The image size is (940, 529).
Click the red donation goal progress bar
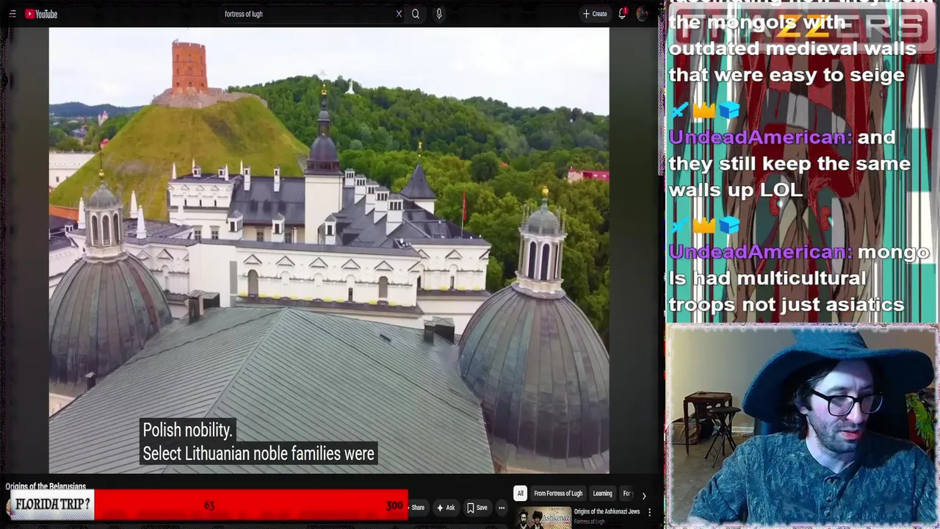pos(250,505)
